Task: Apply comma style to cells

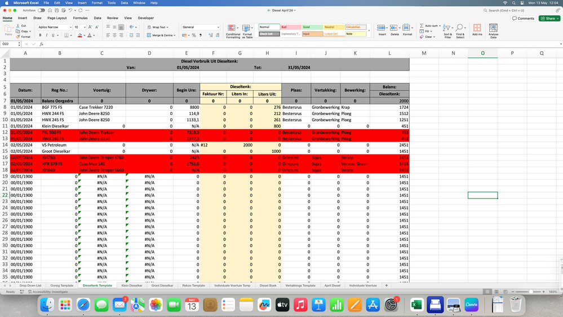Action: (201, 35)
